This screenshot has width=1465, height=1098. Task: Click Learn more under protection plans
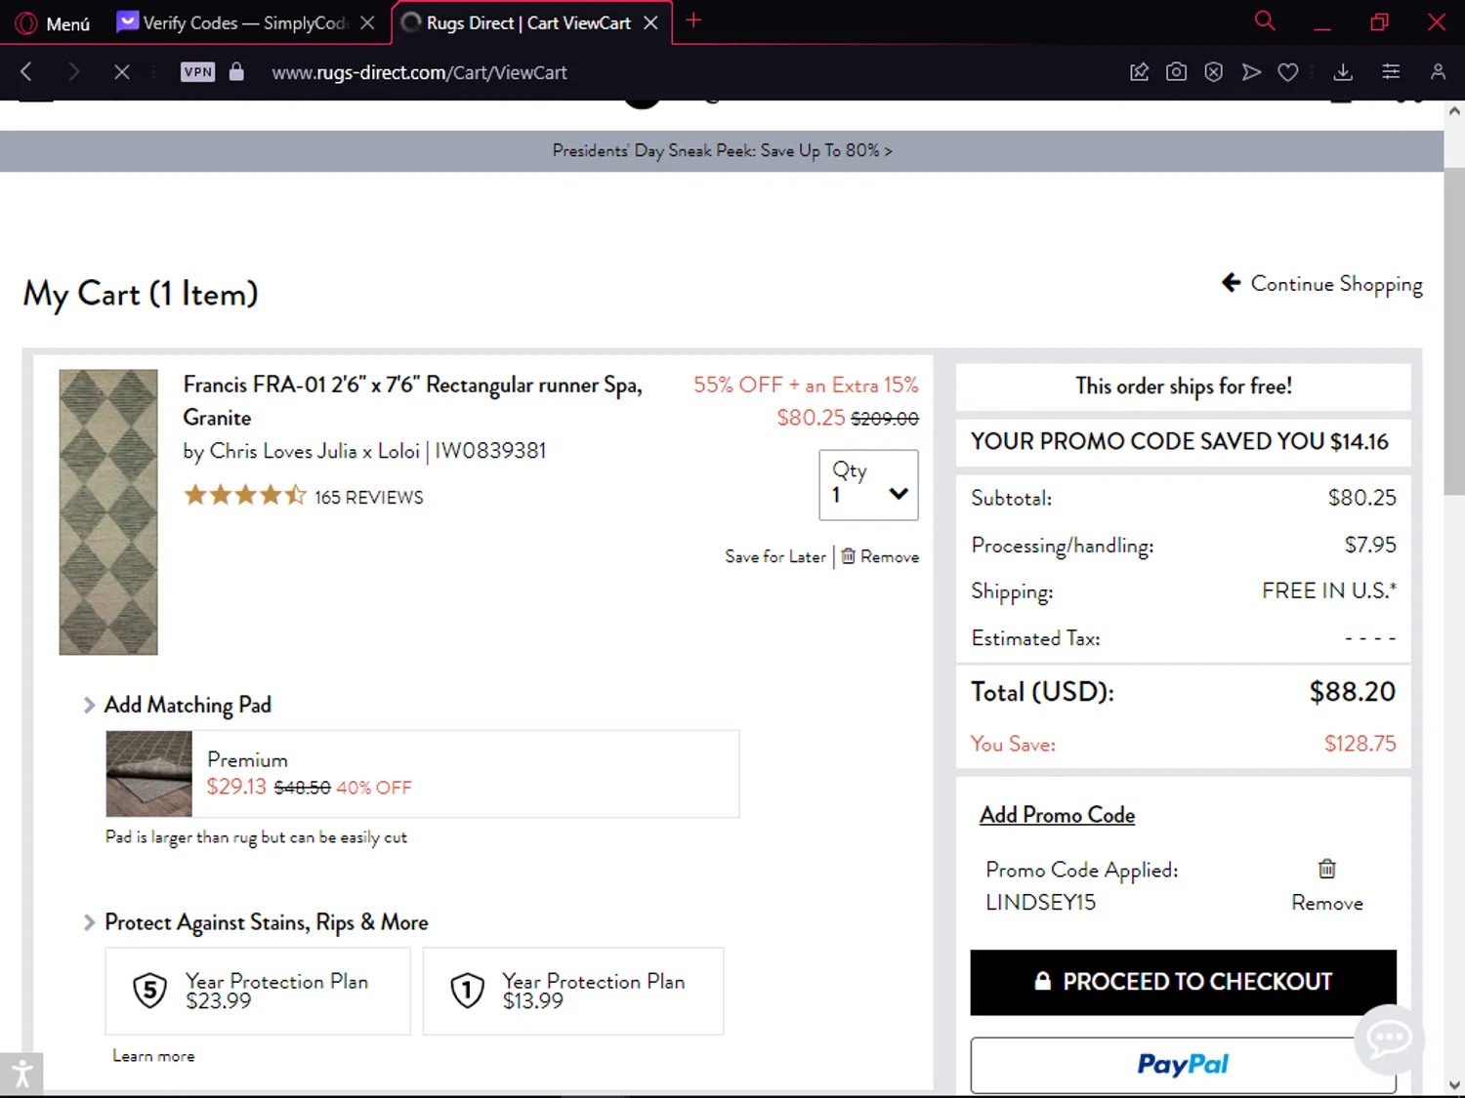coord(153,1056)
